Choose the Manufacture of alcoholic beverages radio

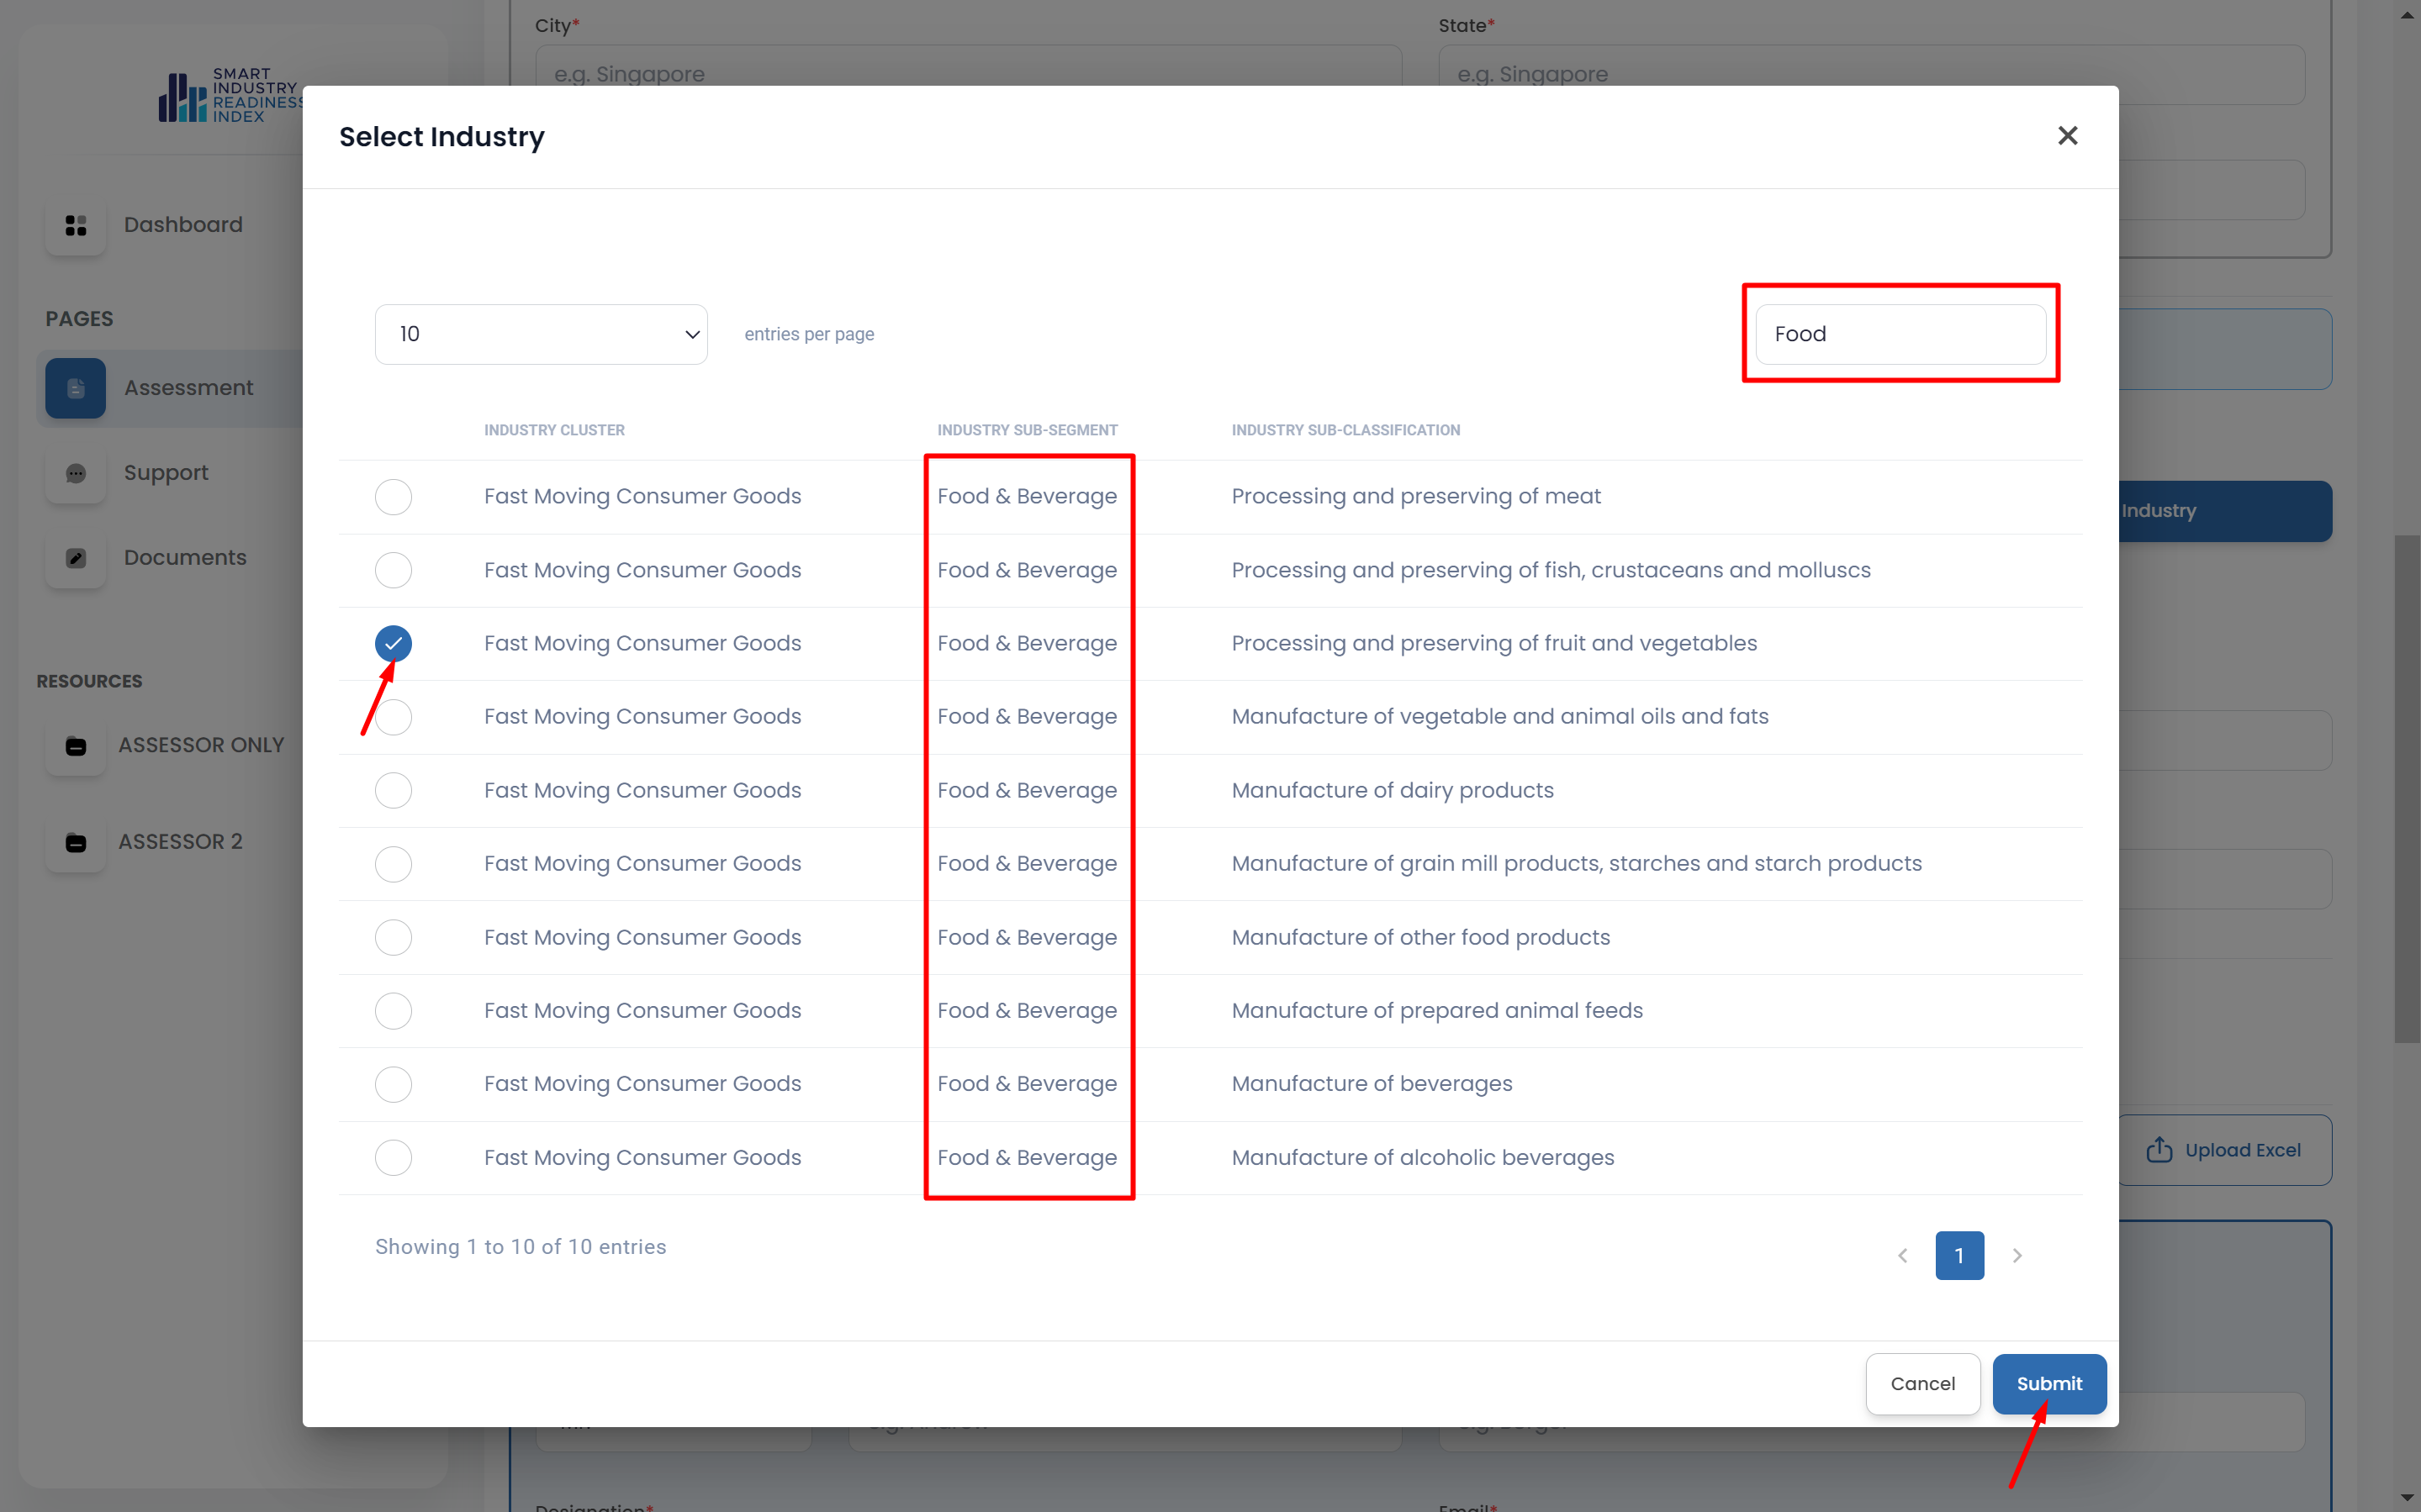[394, 1157]
